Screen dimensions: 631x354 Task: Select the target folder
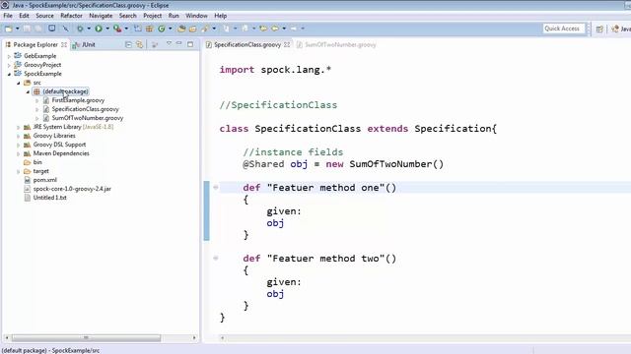(40, 171)
